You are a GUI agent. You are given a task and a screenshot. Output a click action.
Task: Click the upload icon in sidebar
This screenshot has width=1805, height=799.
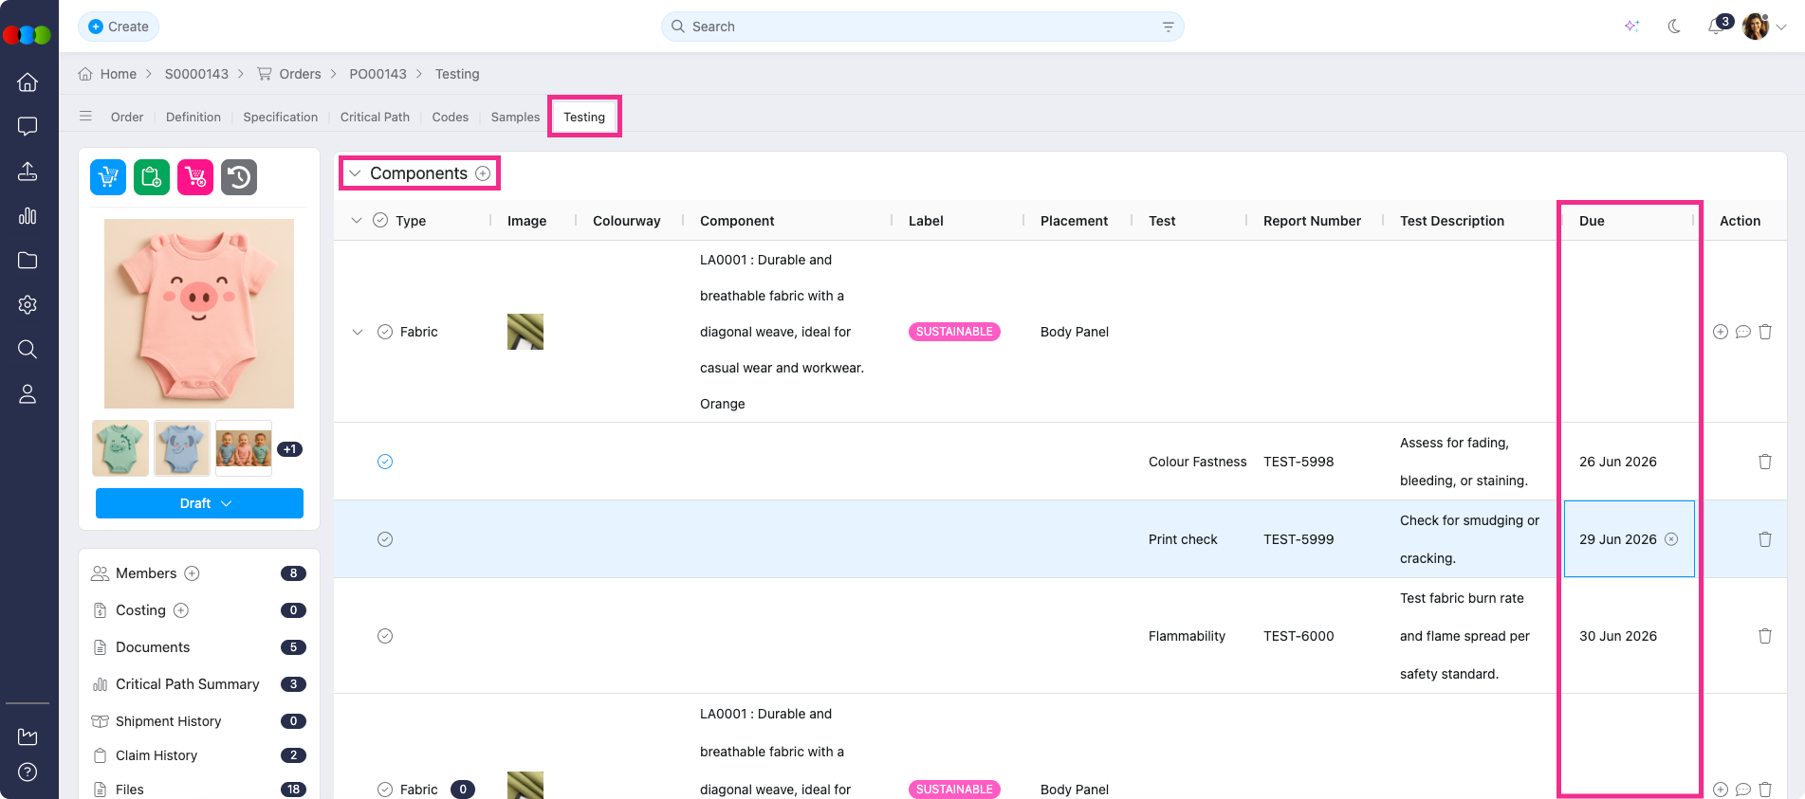coord(28,171)
